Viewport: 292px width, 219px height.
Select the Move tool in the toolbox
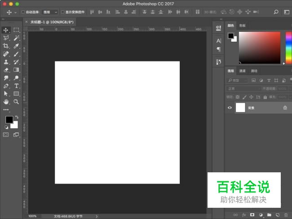(x=6, y=30)
